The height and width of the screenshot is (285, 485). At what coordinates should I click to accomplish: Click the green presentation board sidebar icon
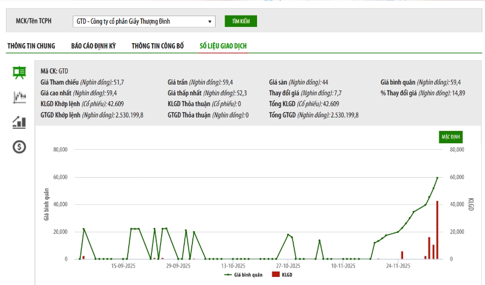19,72
